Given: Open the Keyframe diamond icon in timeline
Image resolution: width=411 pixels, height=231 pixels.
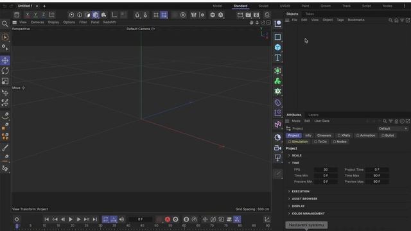Looking at the screenshot, I should click(x=17, y=219).
